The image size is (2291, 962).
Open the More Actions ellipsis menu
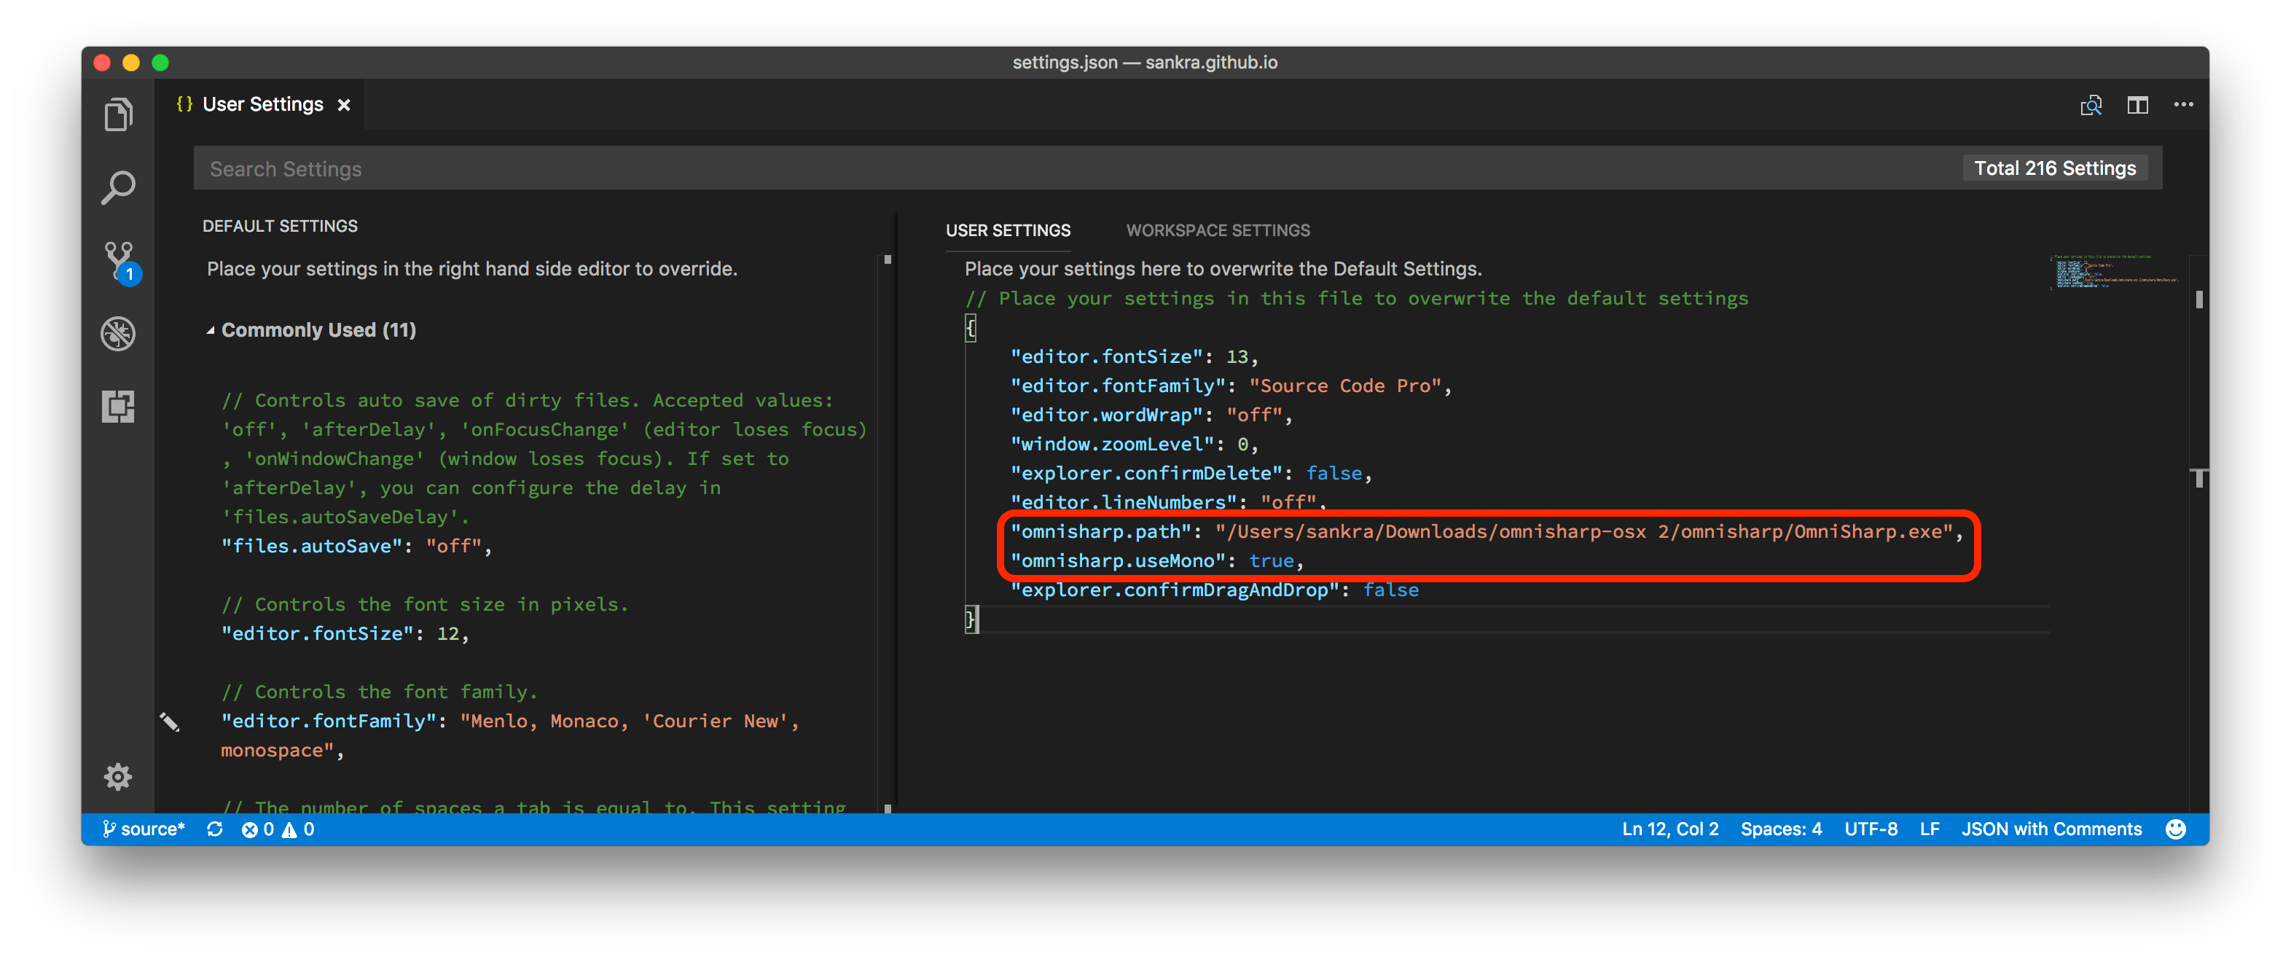[x=2183, y=105]
